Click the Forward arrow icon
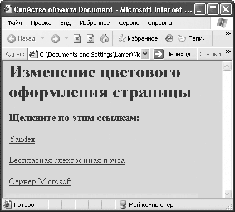 [x=55, y=39]
